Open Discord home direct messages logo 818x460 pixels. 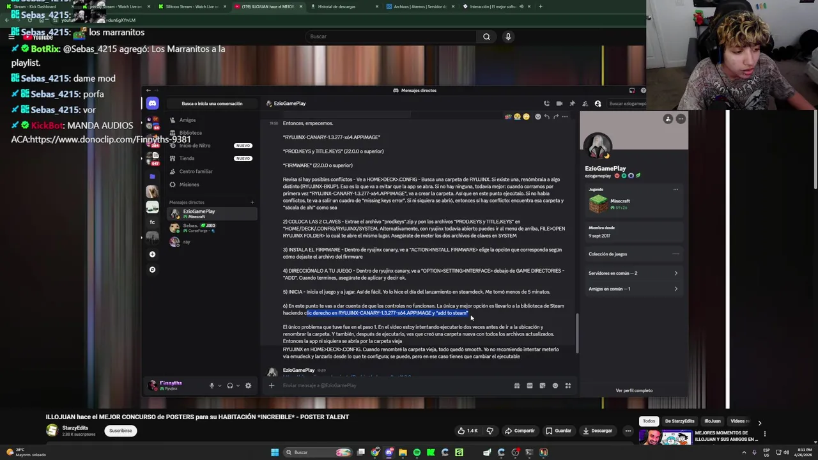tap(152, 103)
